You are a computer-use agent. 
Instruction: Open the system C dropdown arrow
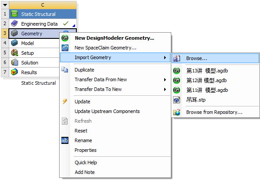5,5
